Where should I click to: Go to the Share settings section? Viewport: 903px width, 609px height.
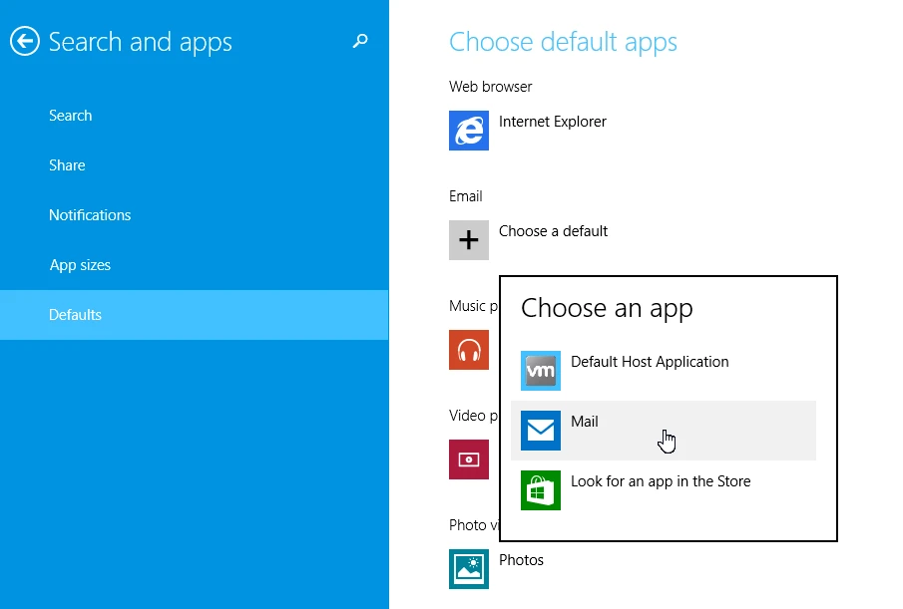[x=67, y=165]
